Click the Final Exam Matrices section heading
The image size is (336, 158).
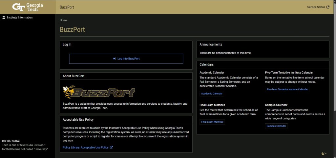[212, 105]
